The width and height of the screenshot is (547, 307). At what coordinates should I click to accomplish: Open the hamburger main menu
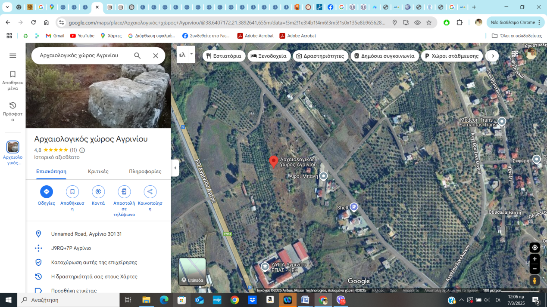point(13,55)
